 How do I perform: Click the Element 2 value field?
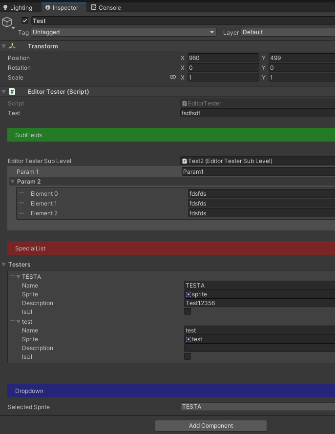261,213
